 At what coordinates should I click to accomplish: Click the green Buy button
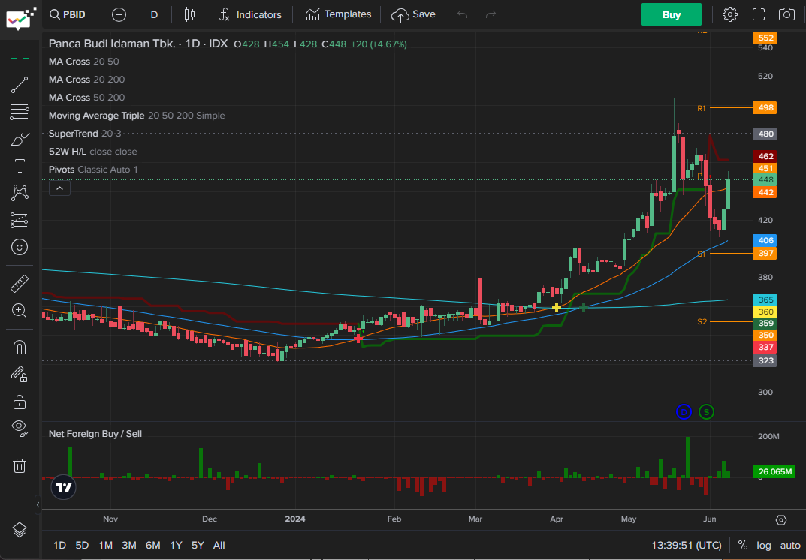671,14
